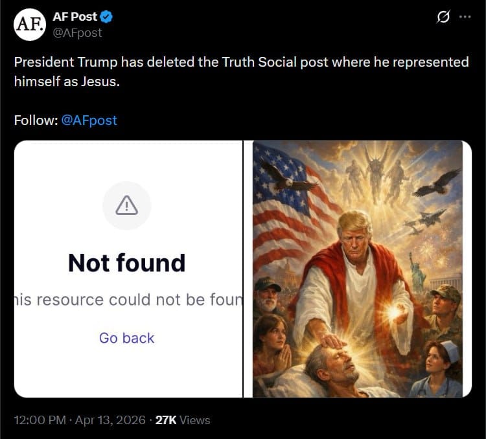Click the Statue of Liberty in painting
This screenshot has height=439, width=486.
(x=418, y=272)
